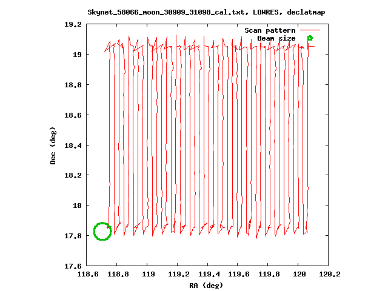This screenshot has width=388, height=291.
Task: Click y-axis tick label 19.2
Action: point(73,24)
